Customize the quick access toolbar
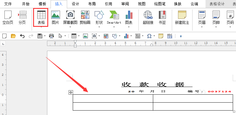236x115 pixels. (181, 36)
